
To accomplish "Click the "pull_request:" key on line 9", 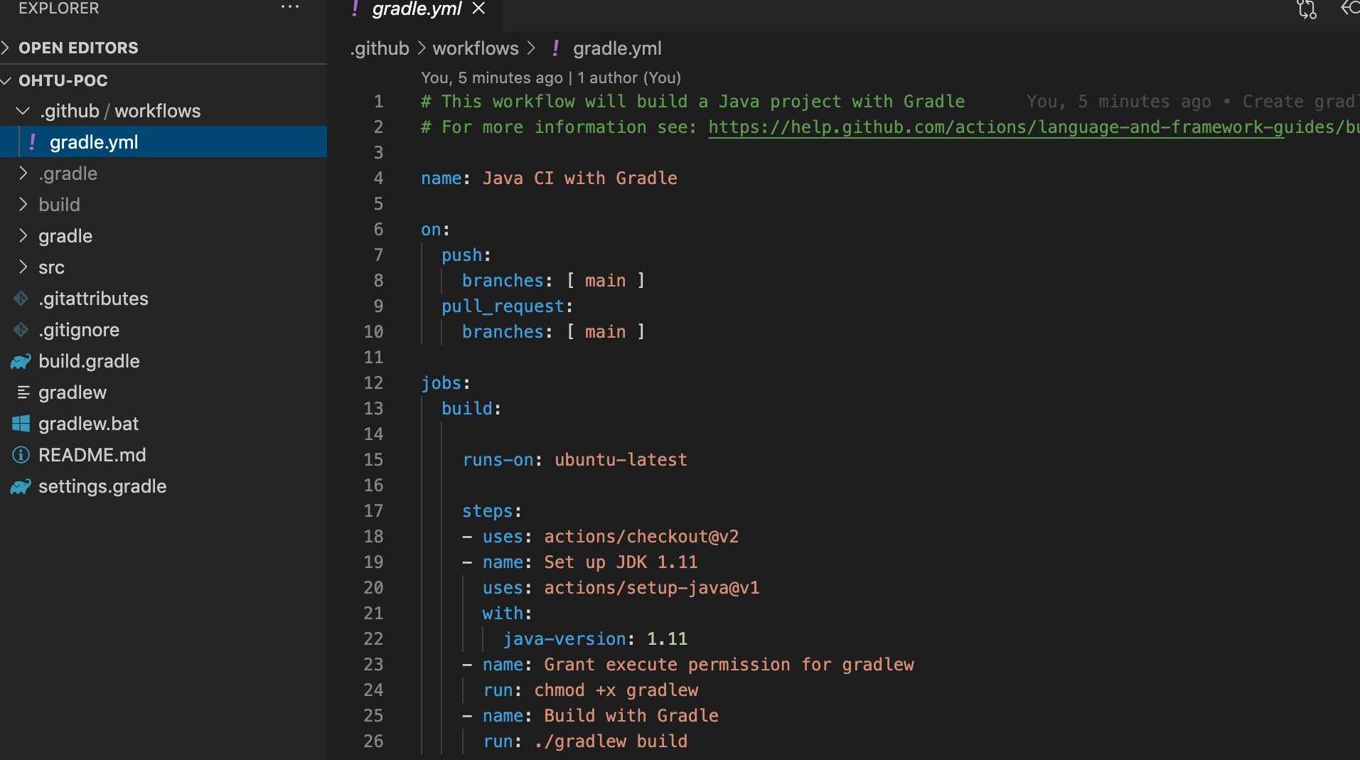I will 508,306.
